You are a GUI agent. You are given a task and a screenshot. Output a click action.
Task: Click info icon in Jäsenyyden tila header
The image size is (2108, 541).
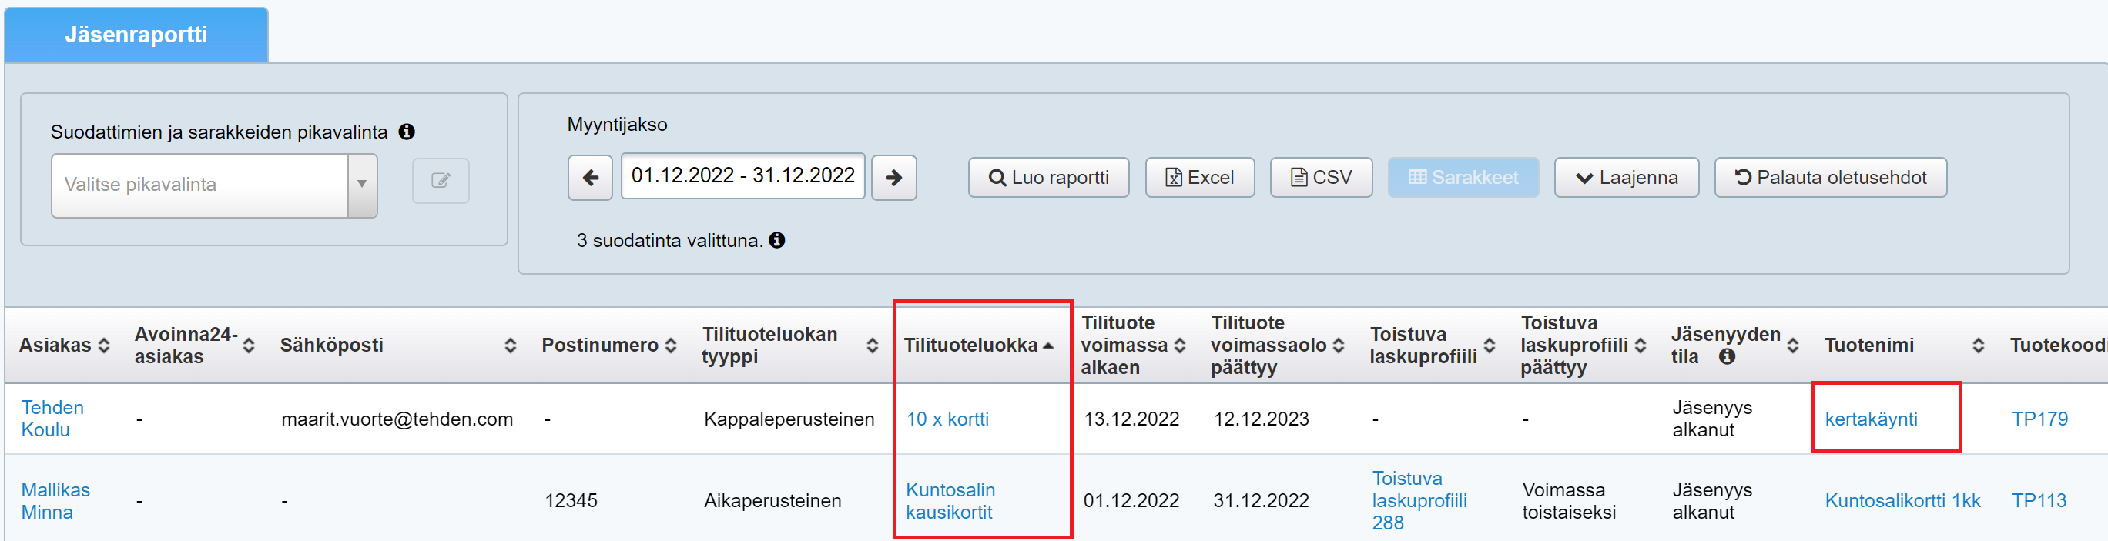[1727, 356]
